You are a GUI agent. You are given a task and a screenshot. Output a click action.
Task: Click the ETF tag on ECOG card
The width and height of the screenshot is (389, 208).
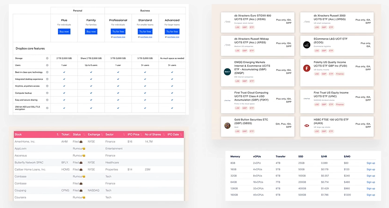[x=331, y=50]
